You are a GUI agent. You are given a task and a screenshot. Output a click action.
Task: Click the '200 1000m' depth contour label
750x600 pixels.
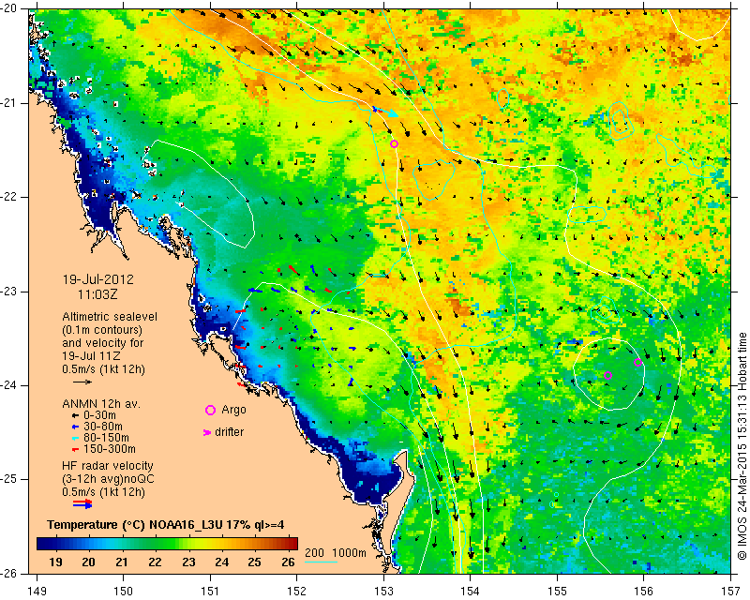[x=336, y=553]
